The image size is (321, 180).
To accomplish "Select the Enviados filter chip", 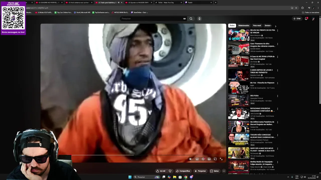I will (268, 25).
